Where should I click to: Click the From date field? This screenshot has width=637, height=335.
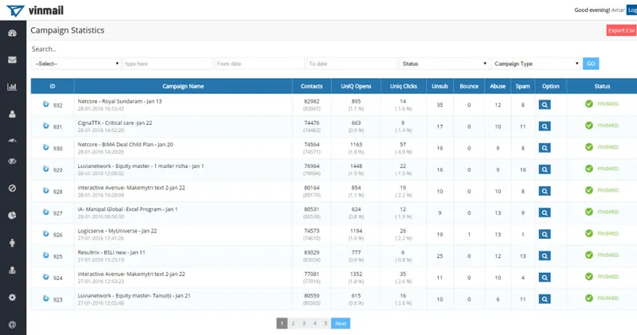(260, 64)
